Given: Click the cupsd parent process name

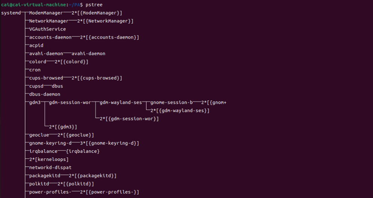Looking at the screenshot, I should coord(36,86).
